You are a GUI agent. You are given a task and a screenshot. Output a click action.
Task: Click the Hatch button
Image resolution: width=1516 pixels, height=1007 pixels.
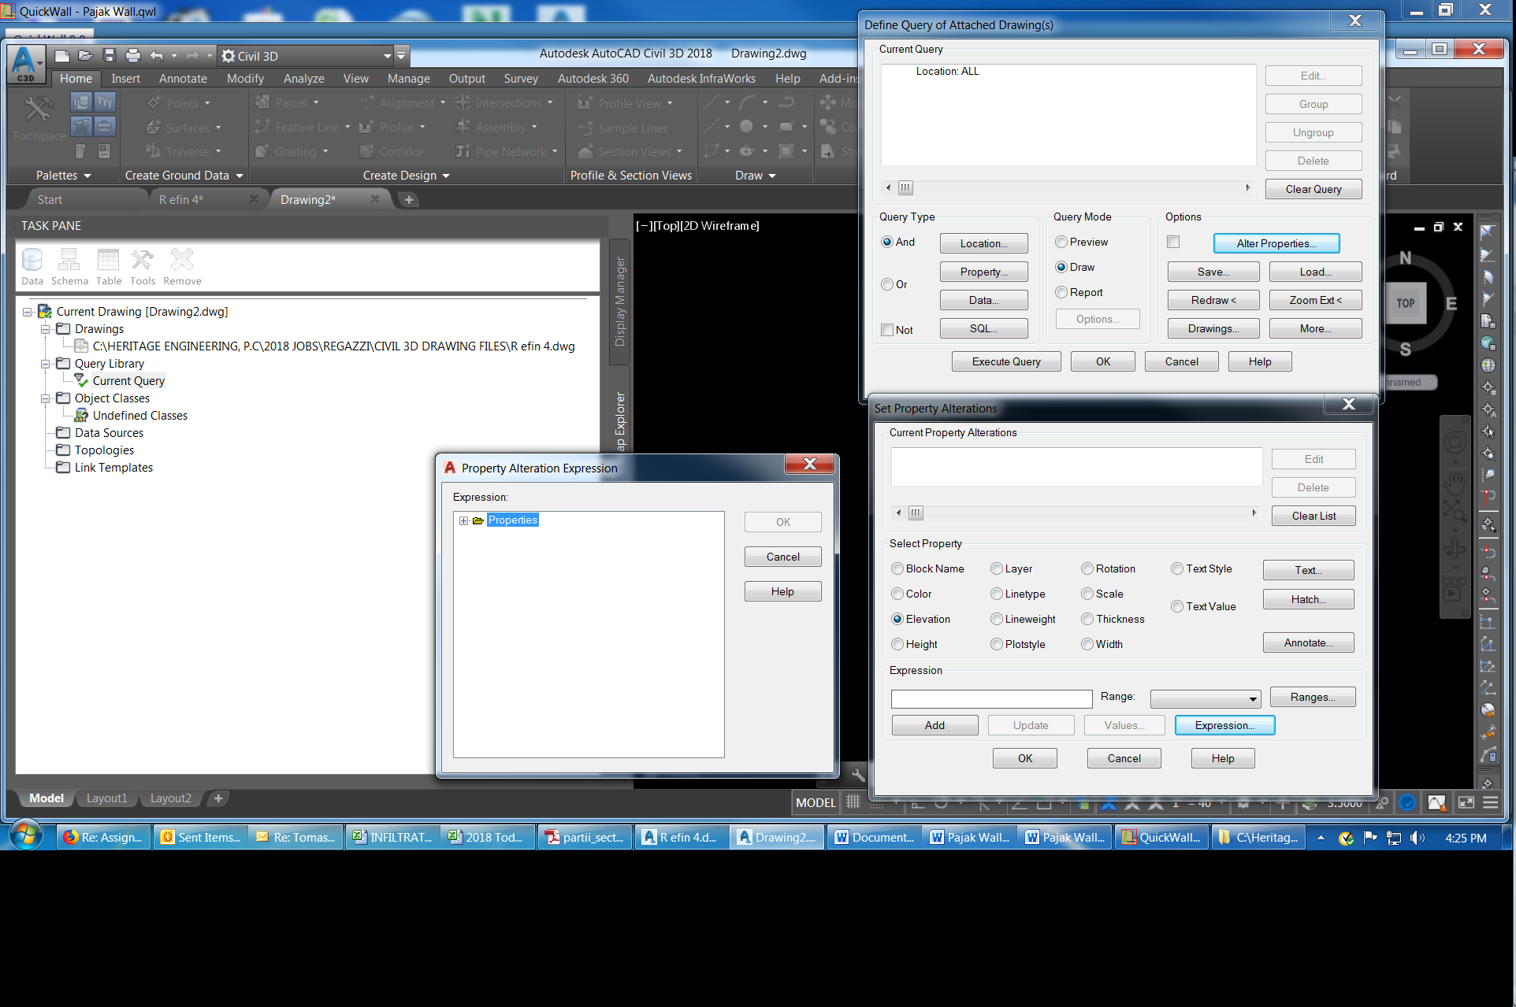[1307, 599]
